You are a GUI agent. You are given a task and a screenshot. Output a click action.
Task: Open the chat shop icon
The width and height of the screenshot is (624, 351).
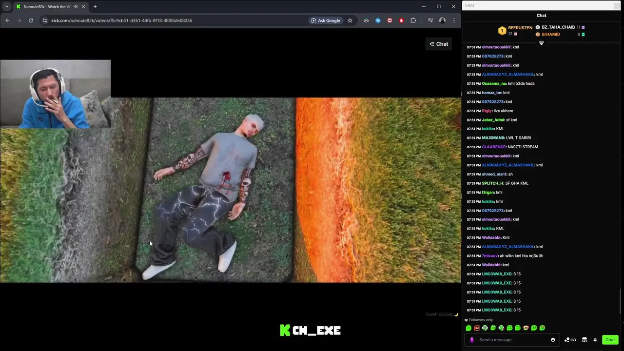584,340
